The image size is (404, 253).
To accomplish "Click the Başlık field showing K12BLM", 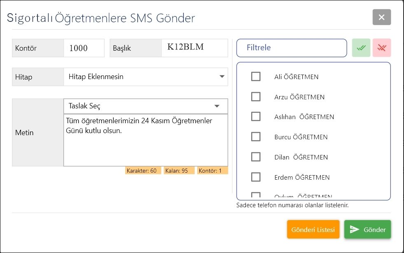I will pos(194,48).
